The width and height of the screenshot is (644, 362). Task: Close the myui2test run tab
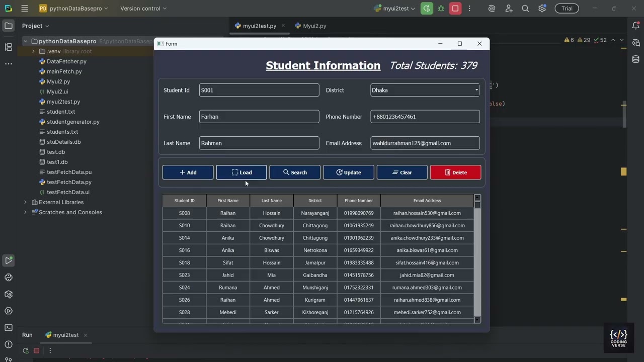coord(86,335)
